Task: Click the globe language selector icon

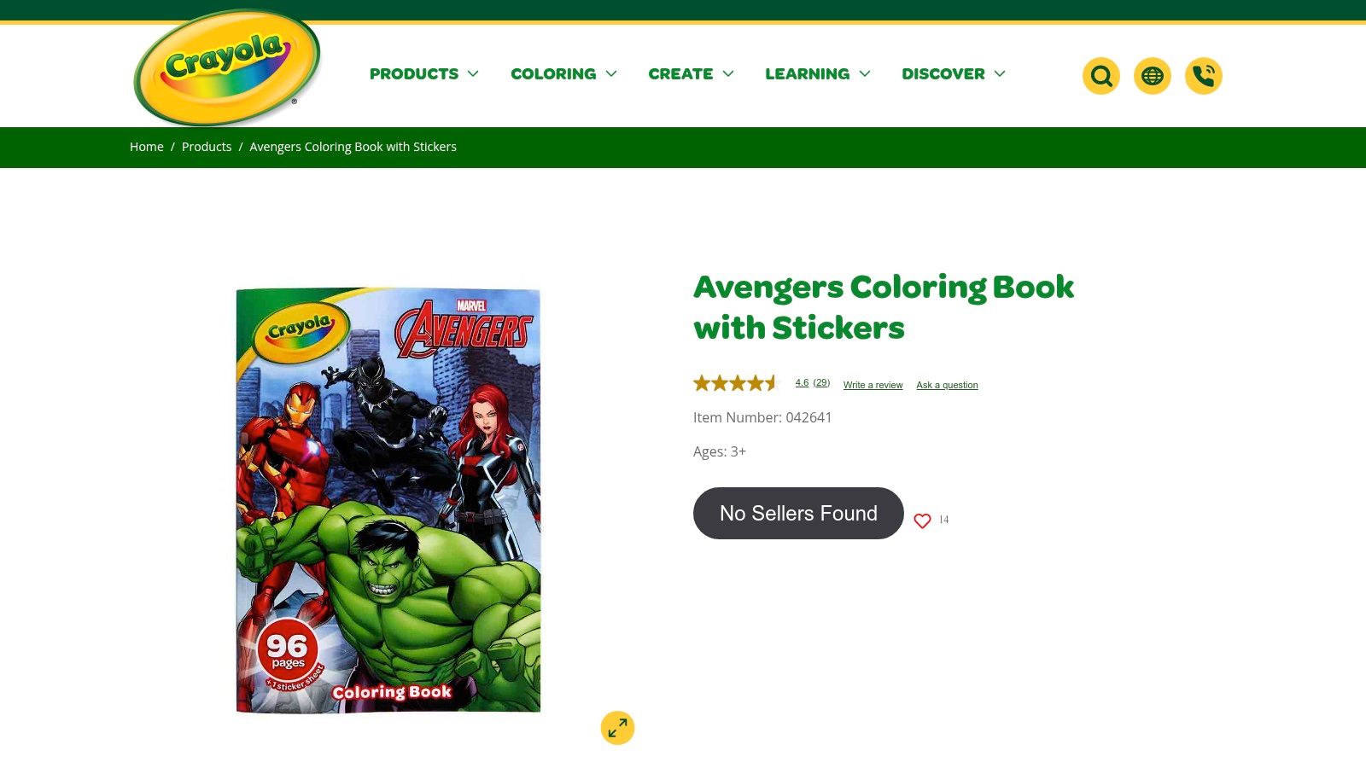Action: pyautogui.click(x=1152, y=76)
